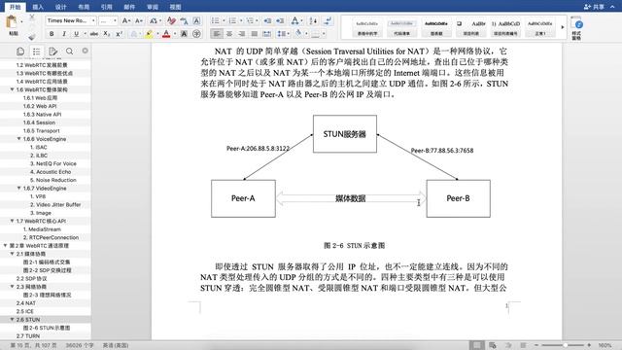This screenshot has height=350, width=622.
Task: Open the 设计 (Design) ribbon tab
Action: [x=60, y=7]
